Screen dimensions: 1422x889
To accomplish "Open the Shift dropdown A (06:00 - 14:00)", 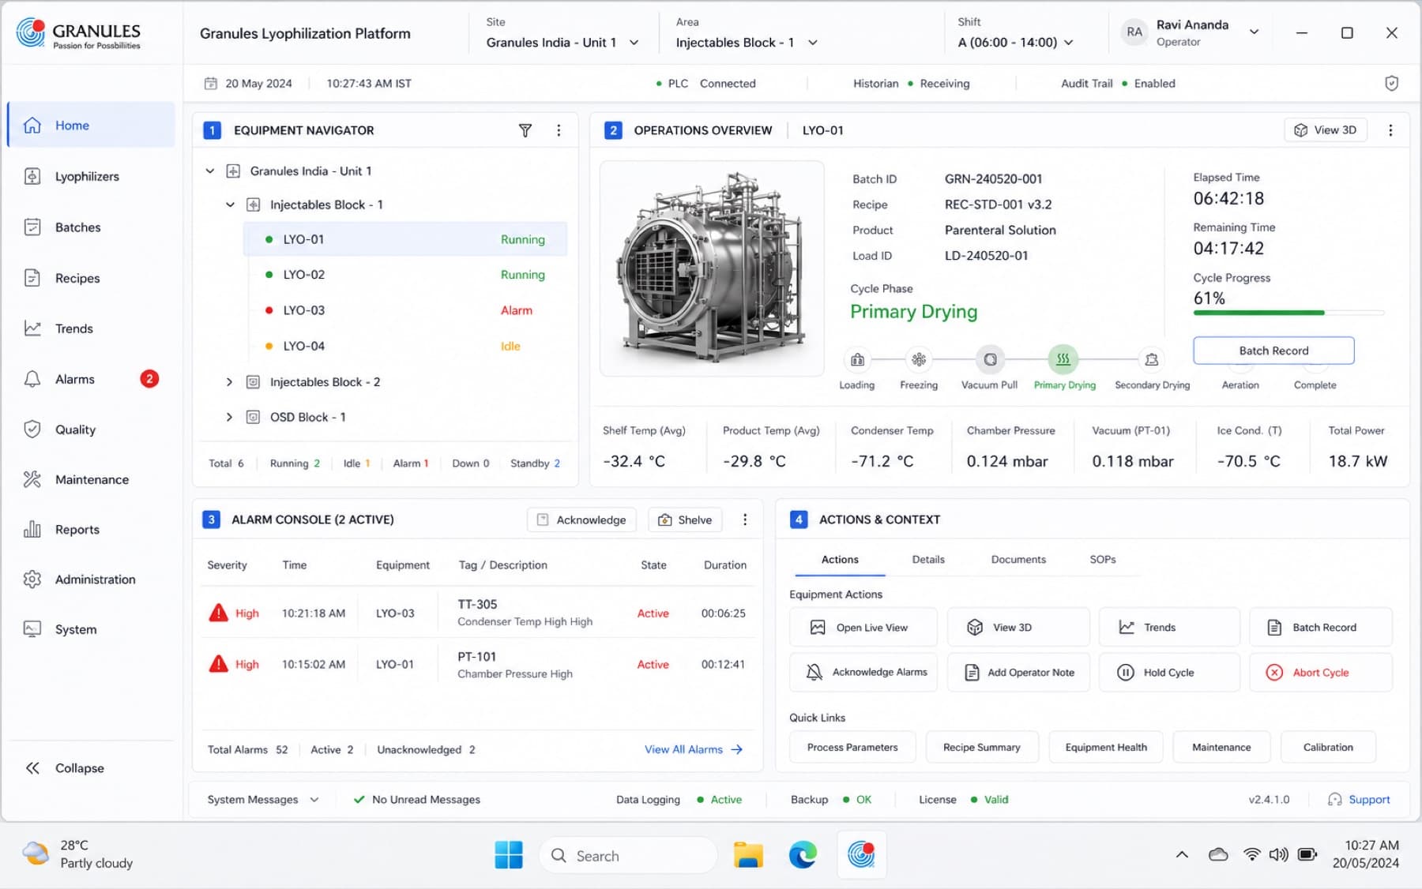I will (1016, 43).
